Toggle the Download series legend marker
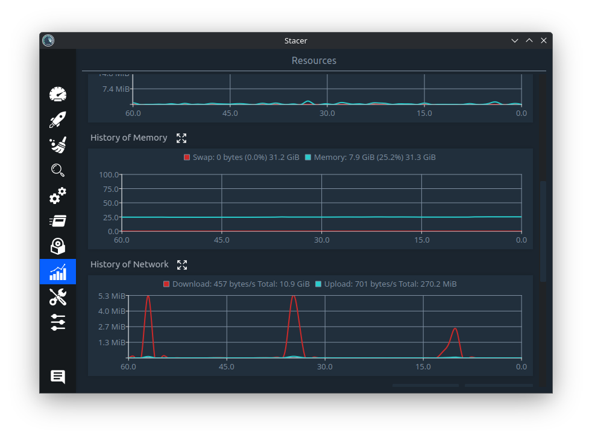 pyautogui.click(x=166, y=284)
